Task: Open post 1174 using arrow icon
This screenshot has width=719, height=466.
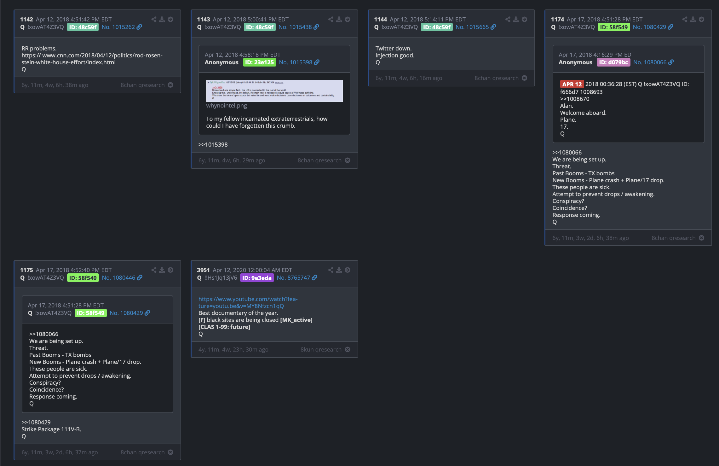Action: point(702,19)
